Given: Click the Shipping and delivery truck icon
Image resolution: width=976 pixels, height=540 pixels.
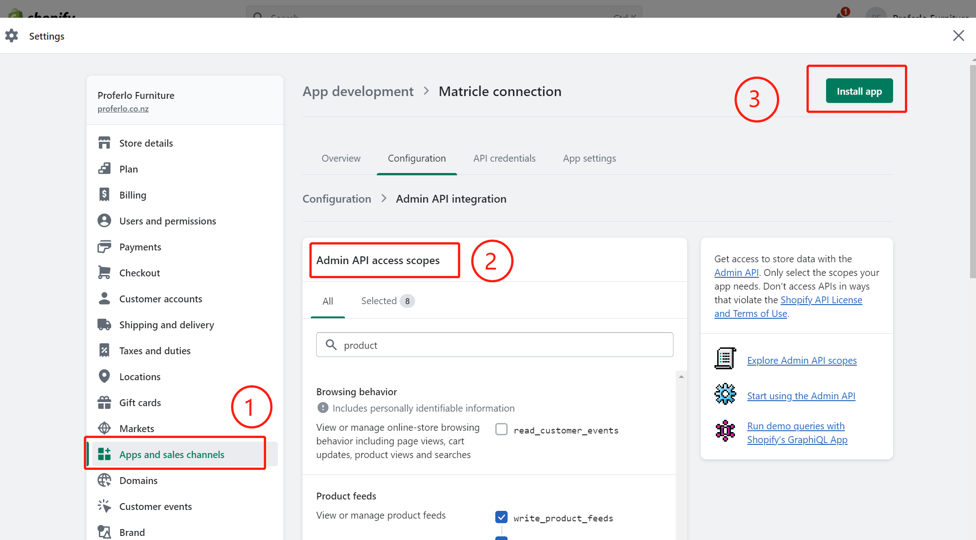Looking at the screenshot, I should (104, 325).
